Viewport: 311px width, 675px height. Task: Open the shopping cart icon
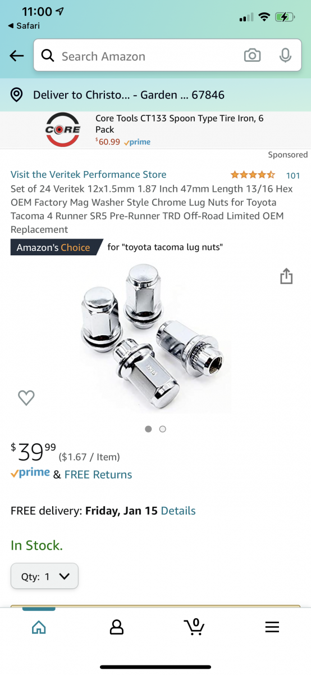(x=194, y=627)
